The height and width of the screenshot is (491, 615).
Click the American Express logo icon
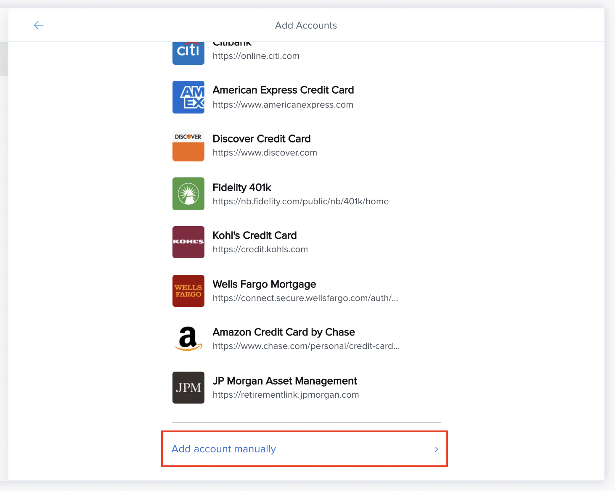pyautogui.click(x=188, y=97)
